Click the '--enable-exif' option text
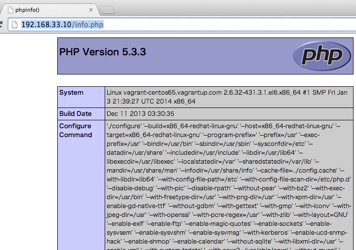This screenshot has width=356, height=250. (125, 223)
